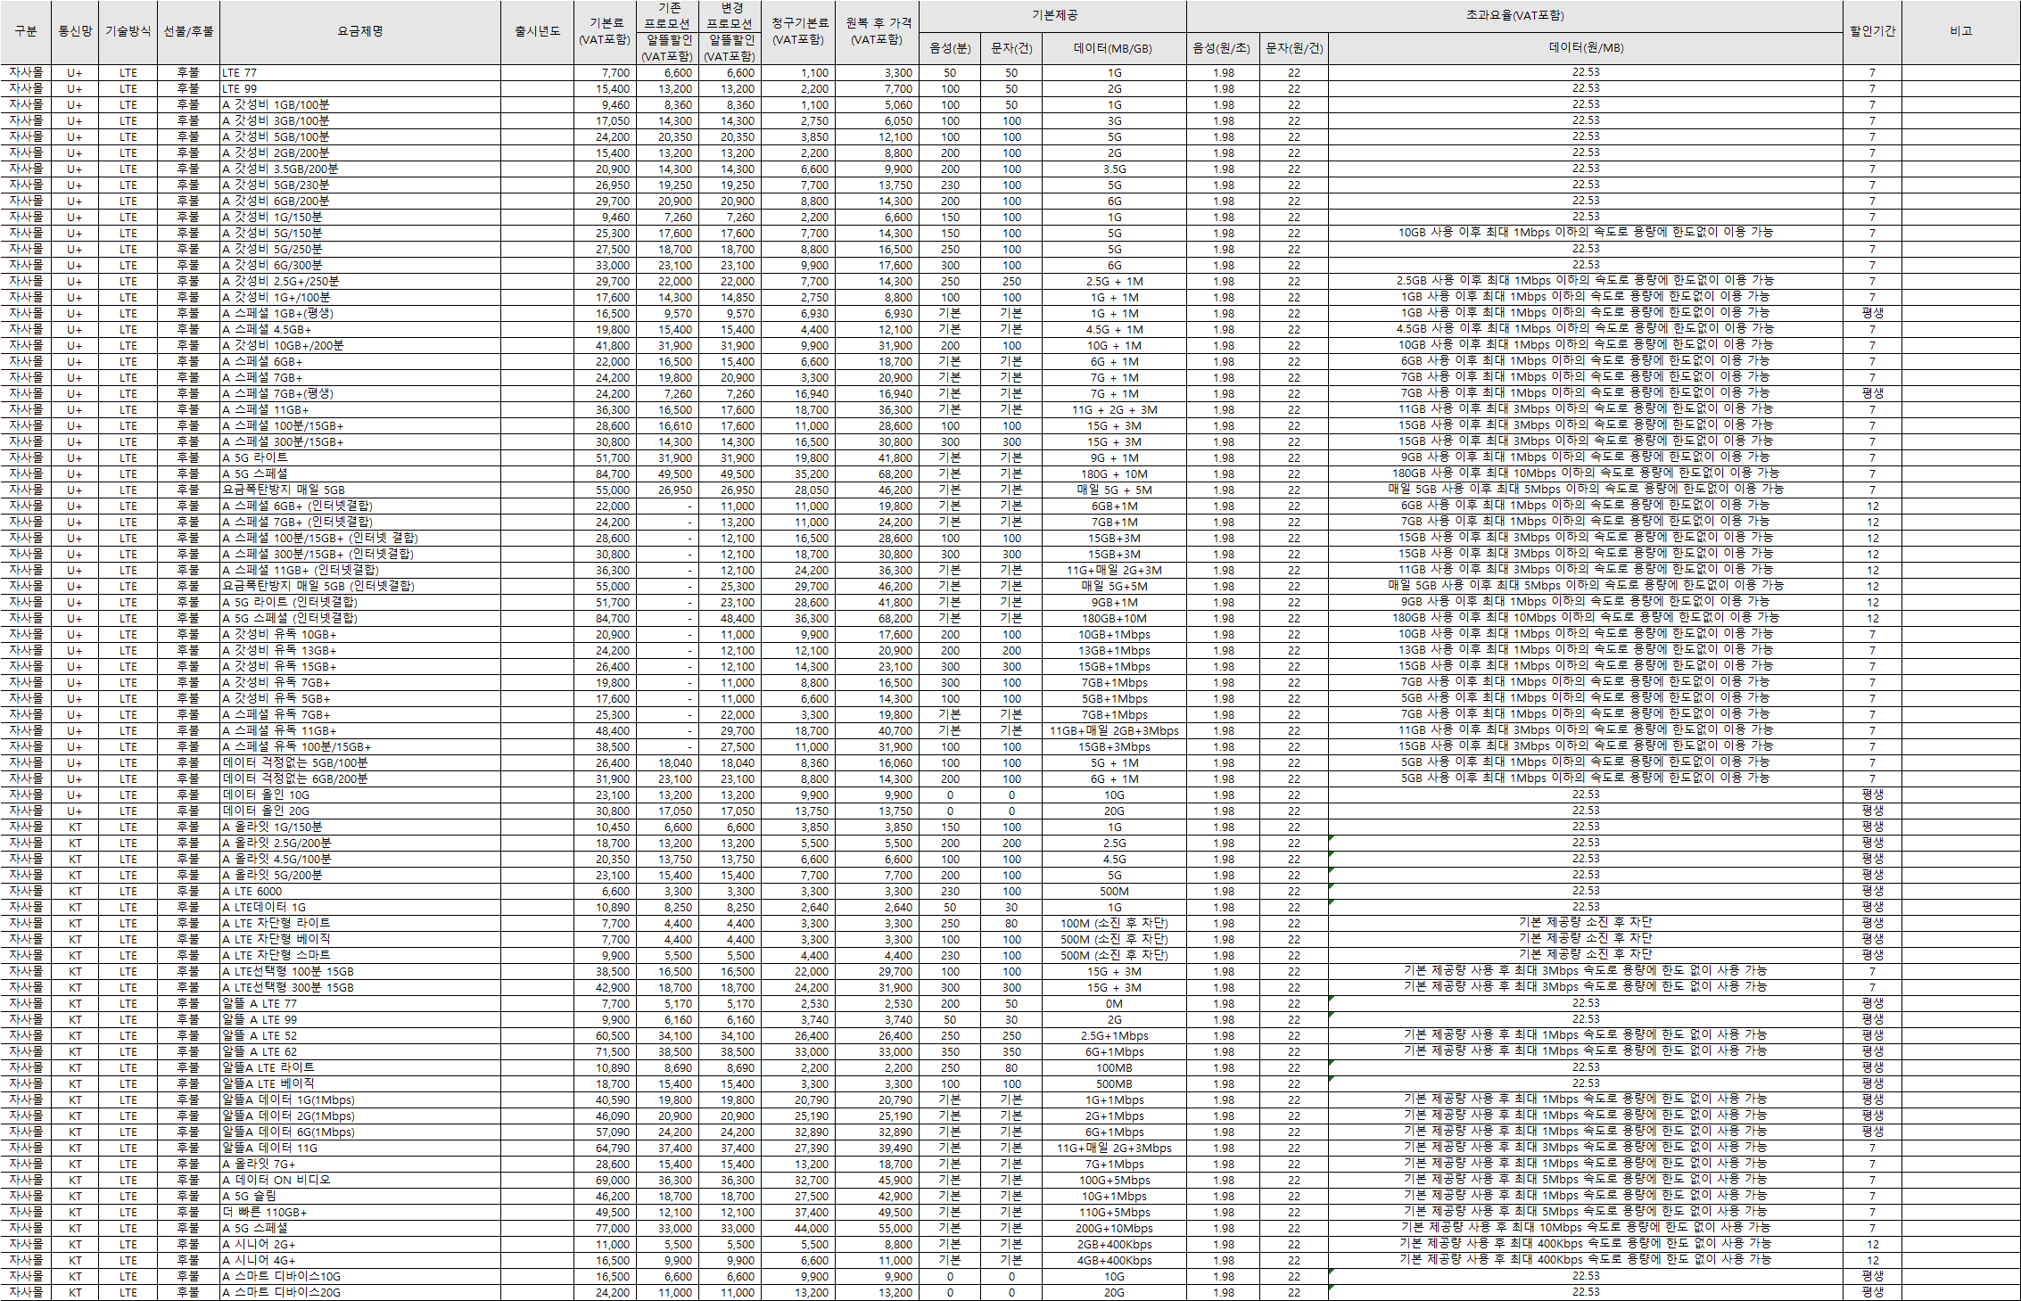This screenshot has width=2021, height=1301.
Task: Click the 문자(원/건) sub-header cell
Action: tap(1294, 48)
